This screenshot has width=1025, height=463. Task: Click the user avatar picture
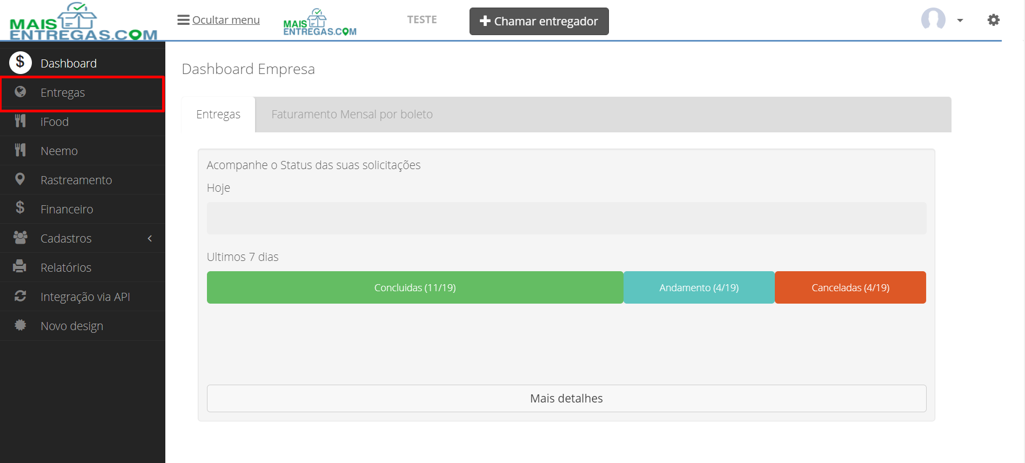(933, 20)
